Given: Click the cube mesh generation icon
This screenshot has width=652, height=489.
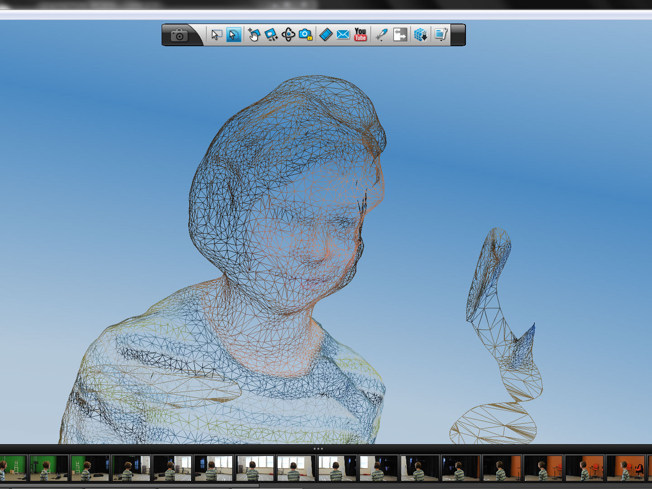Looking at the screenshot, I should click(421, 35).
